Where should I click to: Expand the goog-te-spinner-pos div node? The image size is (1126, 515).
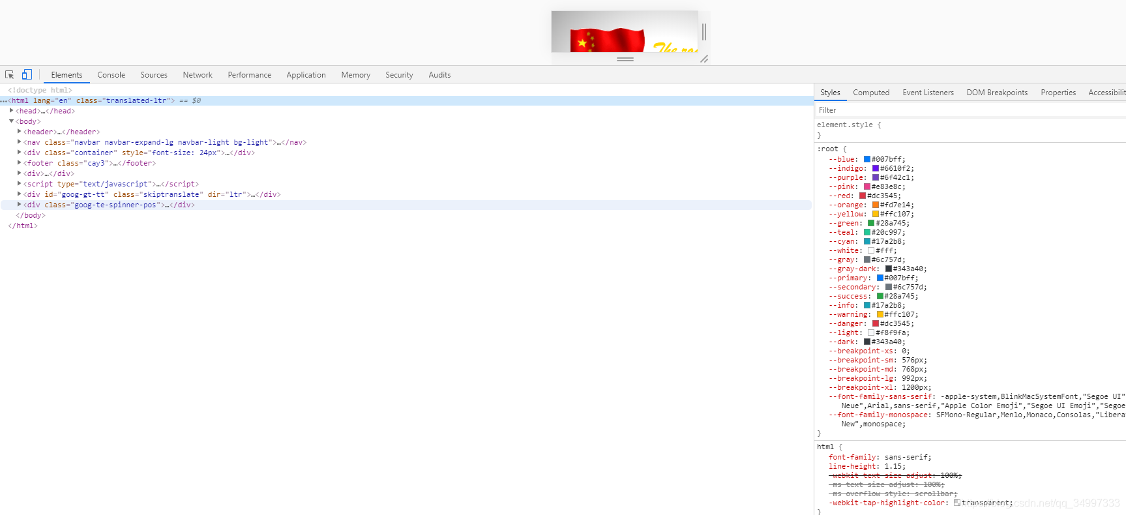click(20, 205)
